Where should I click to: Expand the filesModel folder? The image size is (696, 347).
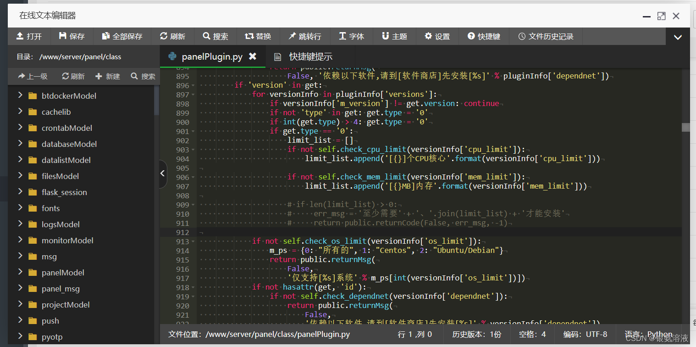[x=20, y=176]
